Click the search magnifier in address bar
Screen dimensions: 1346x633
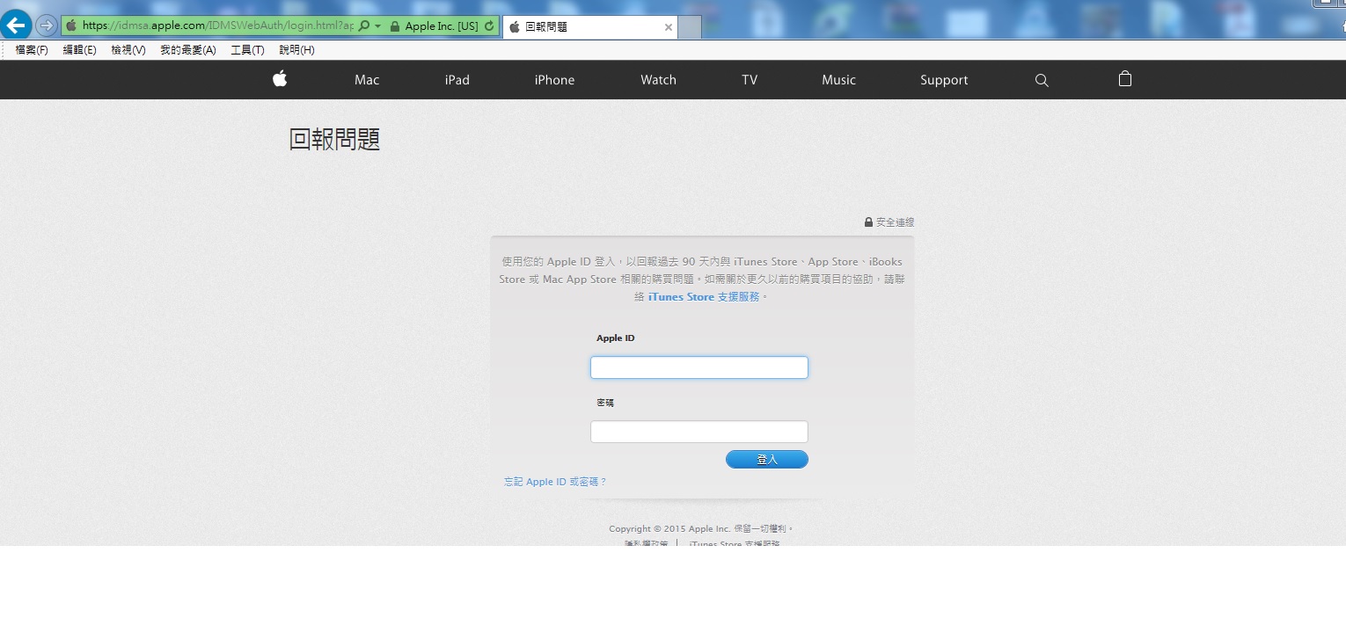point(364,26)
